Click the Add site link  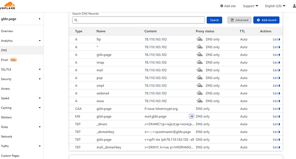228,6
